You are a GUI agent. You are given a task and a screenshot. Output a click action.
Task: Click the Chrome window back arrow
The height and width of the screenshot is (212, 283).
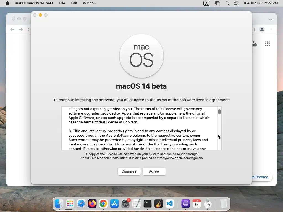click(x=12, y=30)
